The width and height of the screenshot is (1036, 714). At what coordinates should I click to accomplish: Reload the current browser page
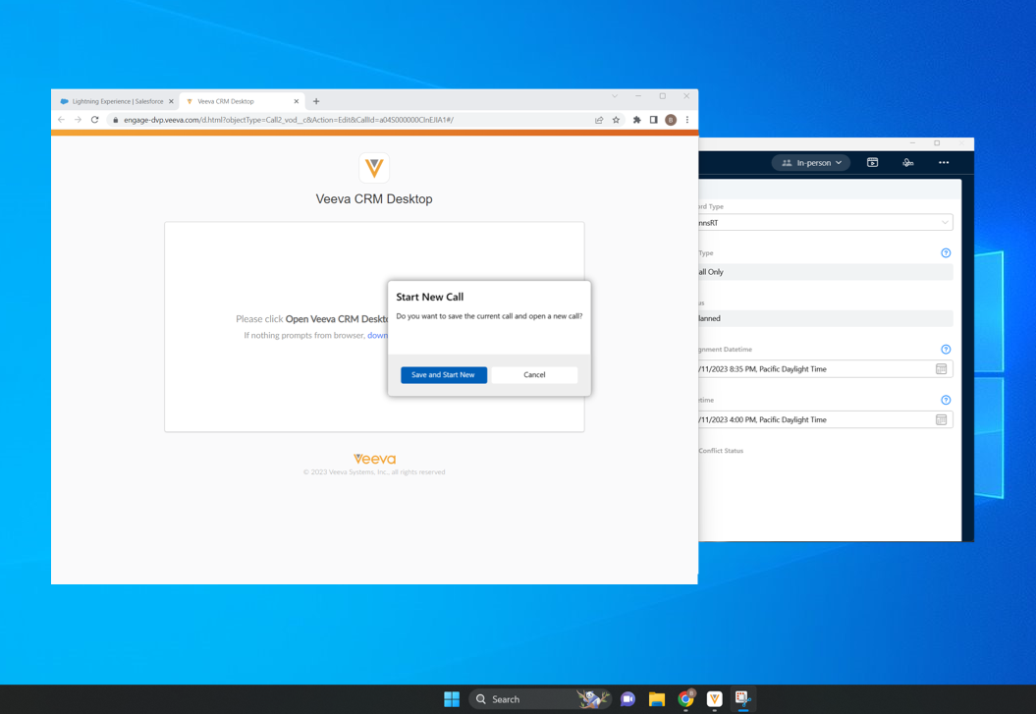tap(95, 120)
